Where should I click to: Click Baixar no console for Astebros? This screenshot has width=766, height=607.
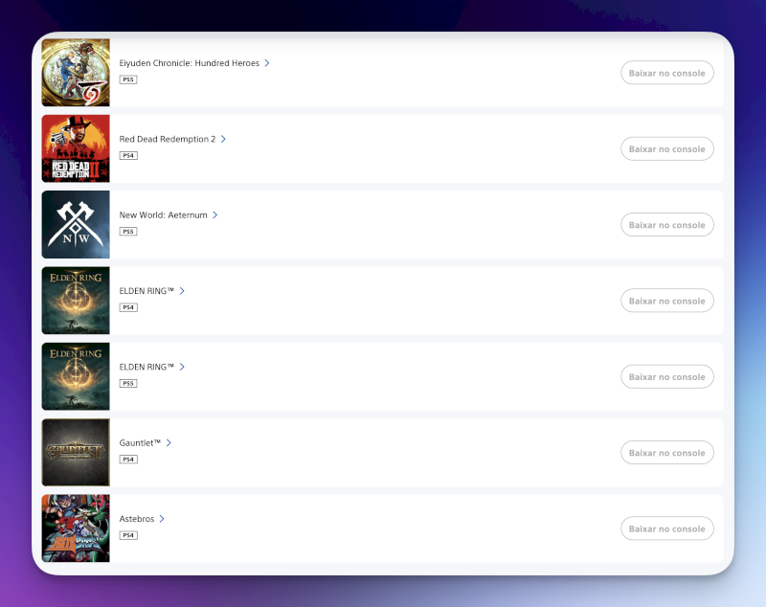pyautogui.click(x=666, y=528)
